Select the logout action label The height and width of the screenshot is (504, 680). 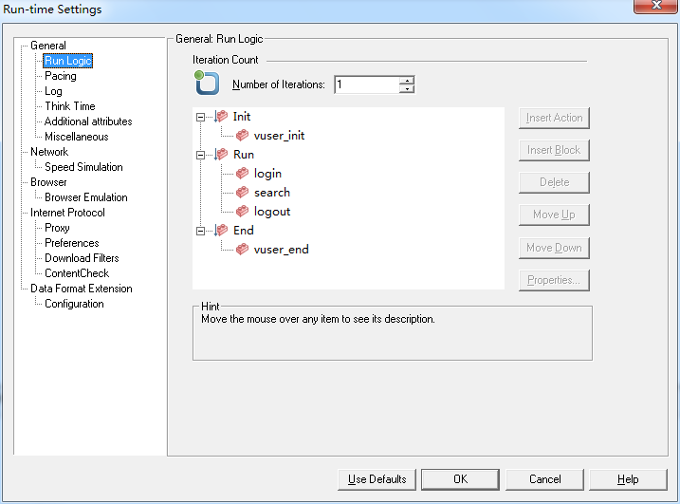pos(272,212)
